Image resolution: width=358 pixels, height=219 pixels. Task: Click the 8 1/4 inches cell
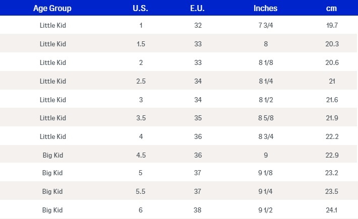point(265,81)
